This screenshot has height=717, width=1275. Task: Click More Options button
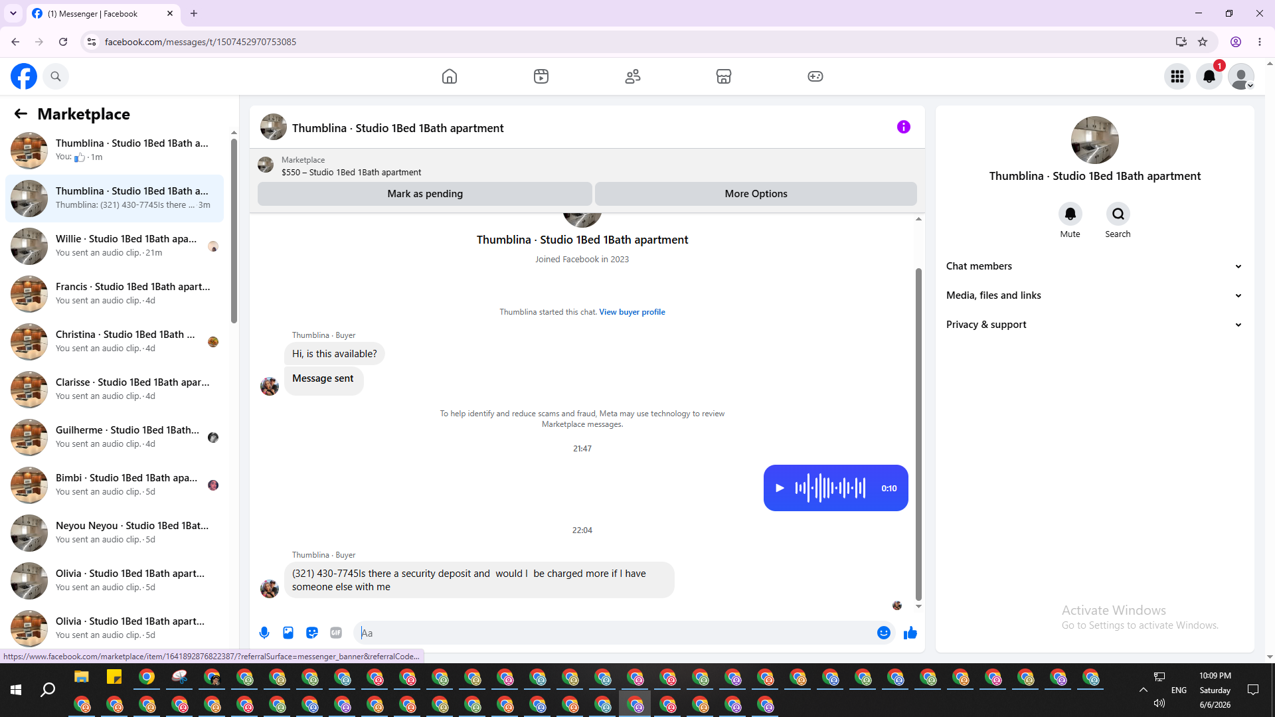(x=756, y=194)
